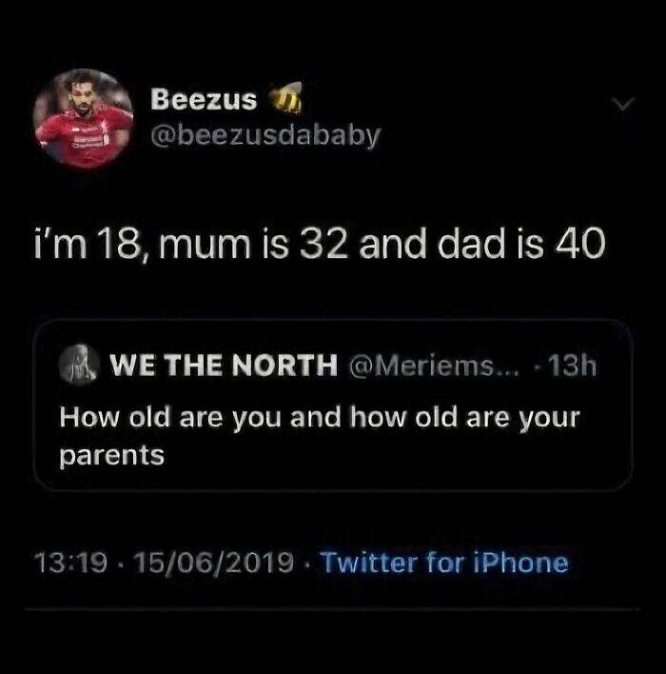Click the divider line below the timestamp

(x=333, y=607)
